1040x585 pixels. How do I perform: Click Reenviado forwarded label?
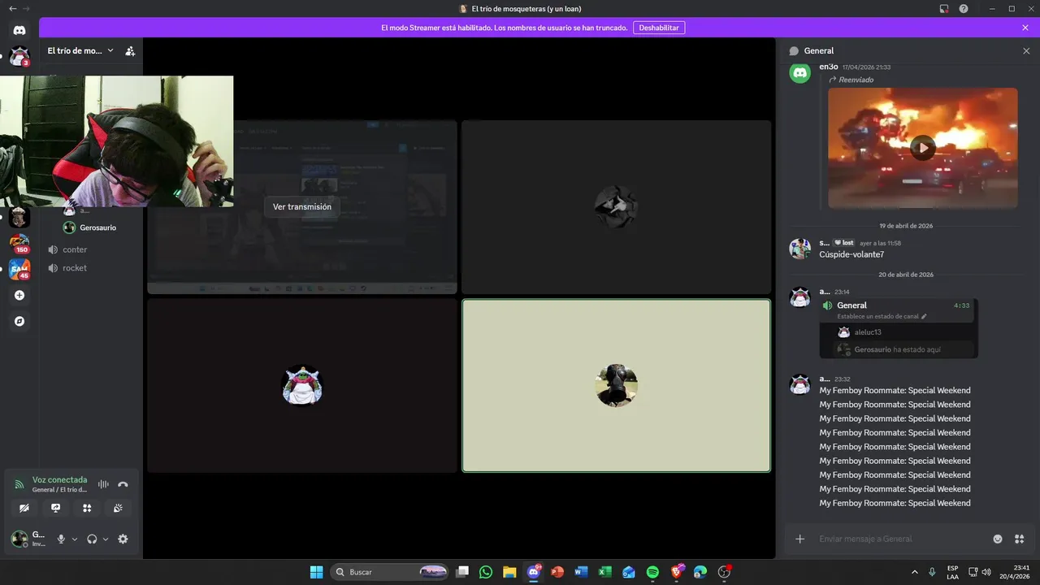856,80
